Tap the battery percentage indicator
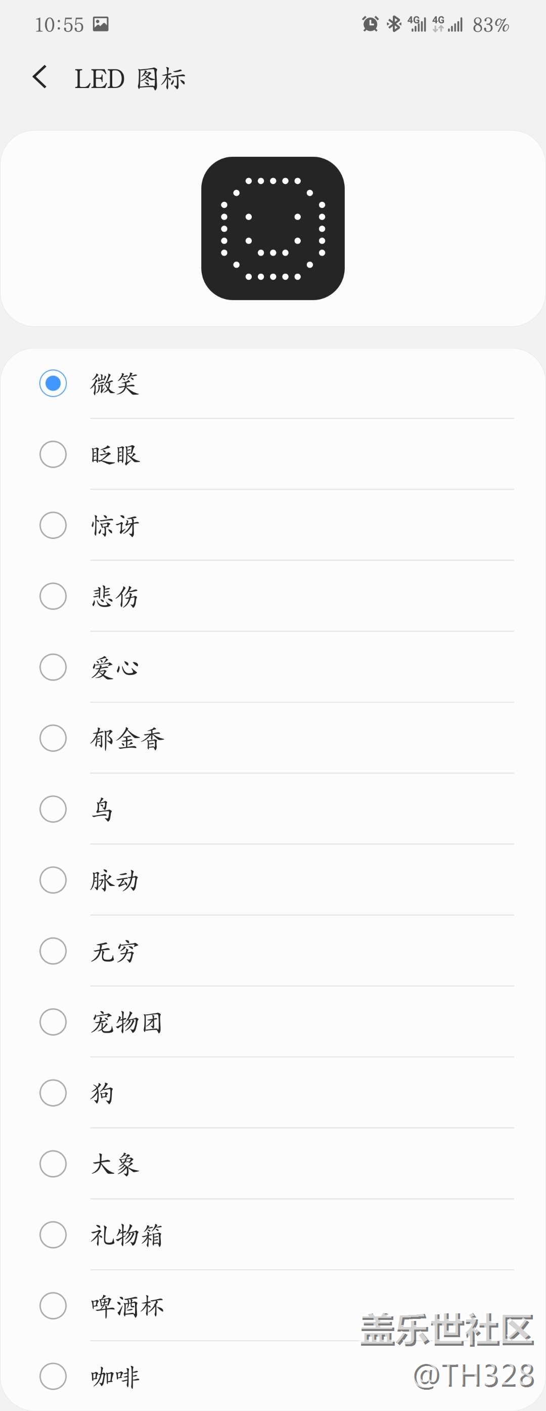This screenshot has height=1411, width=546. click(x=491, y=25)
